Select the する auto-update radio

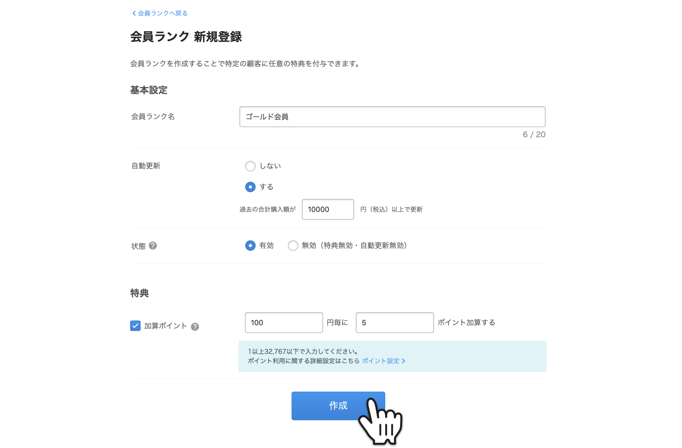coord(250,187)
